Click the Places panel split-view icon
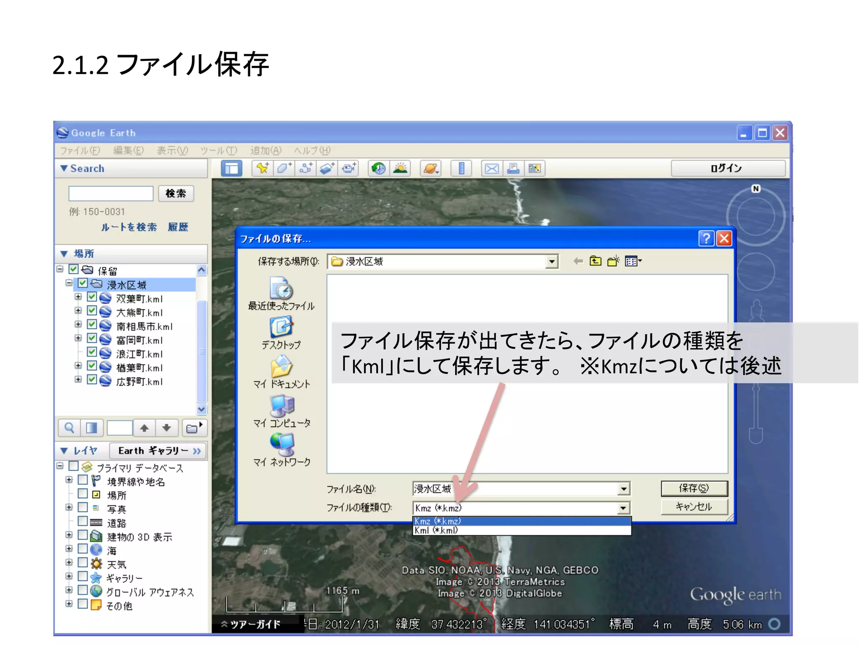This screenshot has height=645, width=860. (x=91, y=428)
